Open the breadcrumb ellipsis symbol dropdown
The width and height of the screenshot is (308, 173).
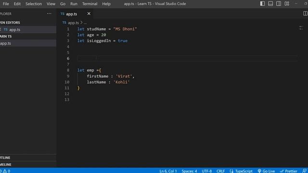tap(85, 23)
